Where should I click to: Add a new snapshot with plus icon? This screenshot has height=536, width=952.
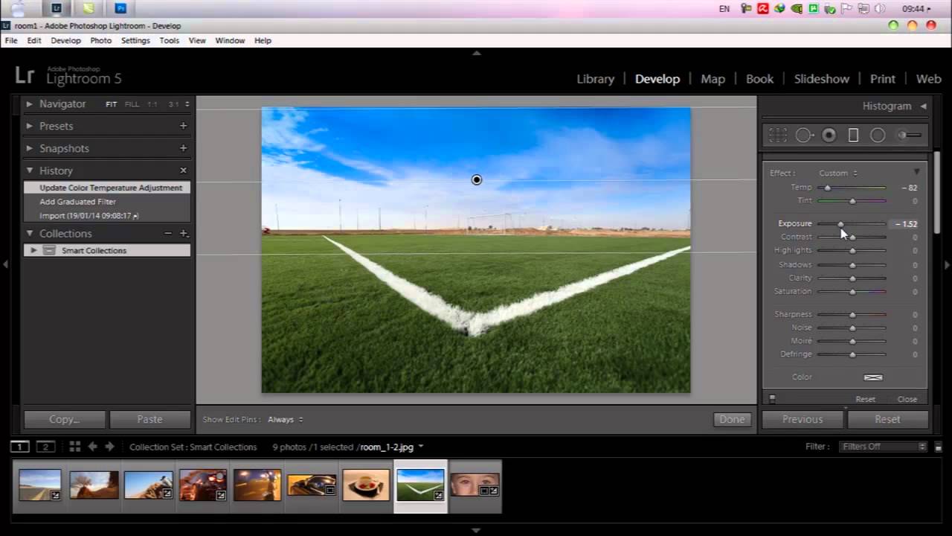(x=183, y=148)
